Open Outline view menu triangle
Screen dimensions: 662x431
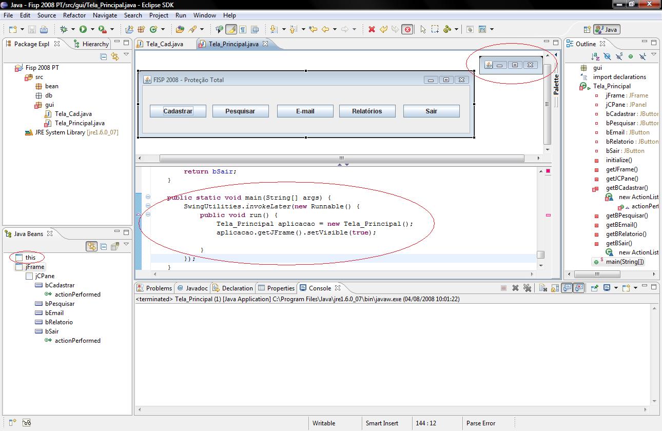click(654, 54)
